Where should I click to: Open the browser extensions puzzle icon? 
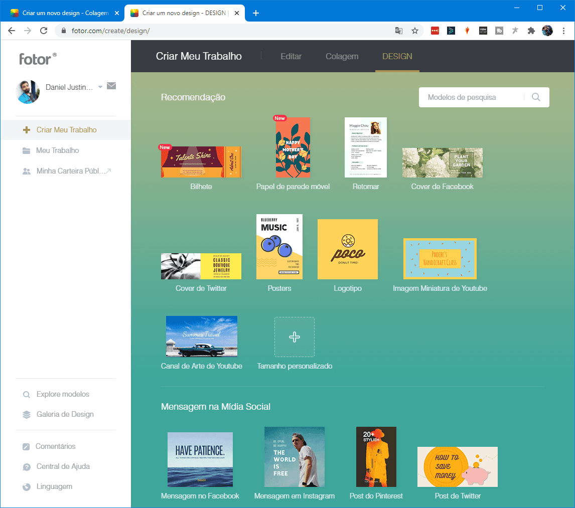pyautogui.click(x=531, y=31)
